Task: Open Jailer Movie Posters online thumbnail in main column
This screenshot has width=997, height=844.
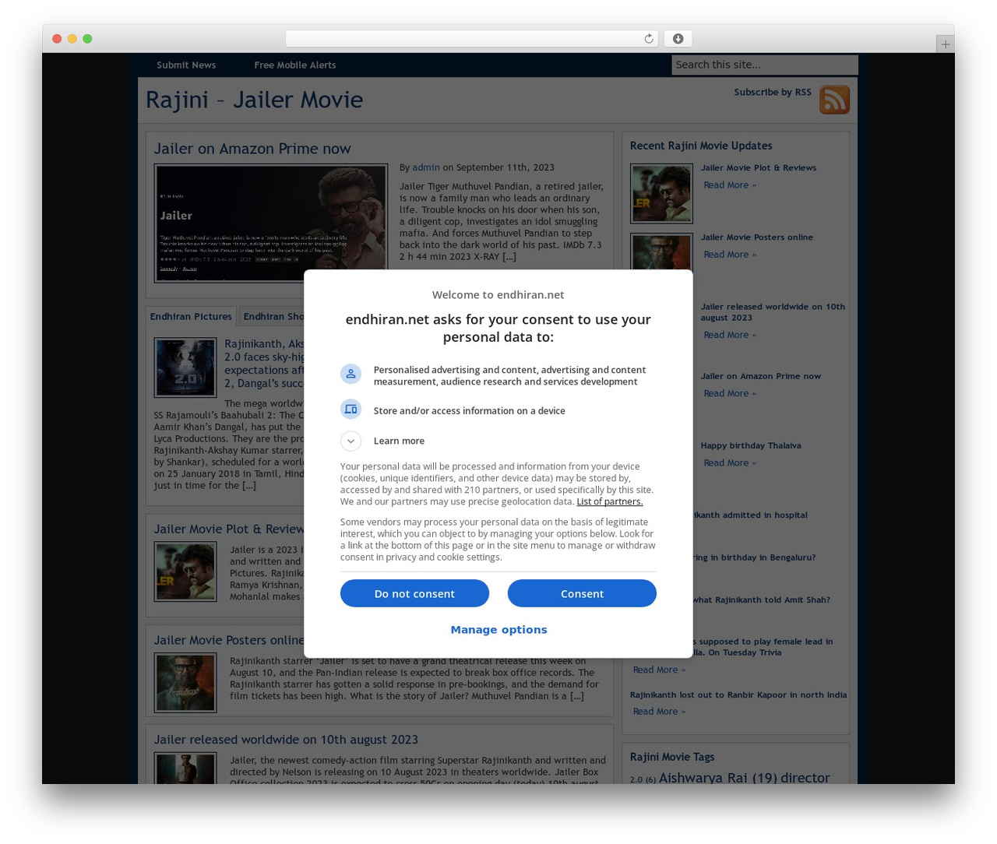Action: (185, 683)
